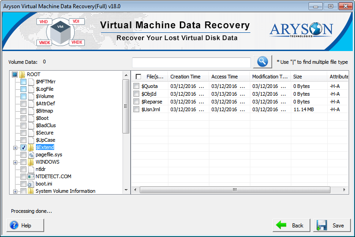355x237 pixels.
Task: Click the ntldr file icon
Action: pyautogui.click(x=31, y=169)
